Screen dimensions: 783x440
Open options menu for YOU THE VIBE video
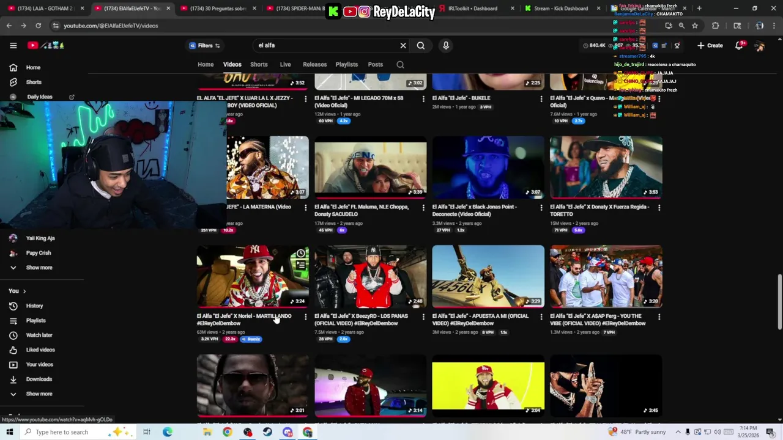[x=659, y=317]
